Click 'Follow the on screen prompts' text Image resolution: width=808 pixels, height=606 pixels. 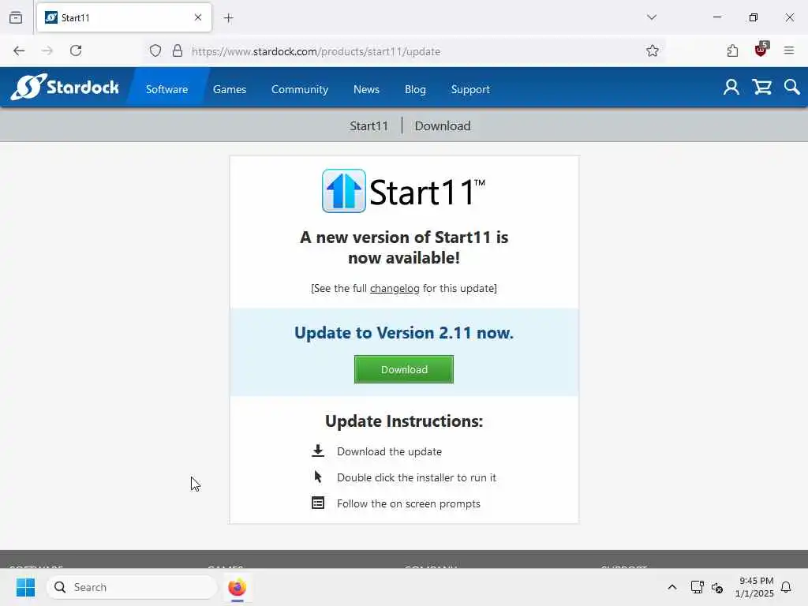click(409, 503)
